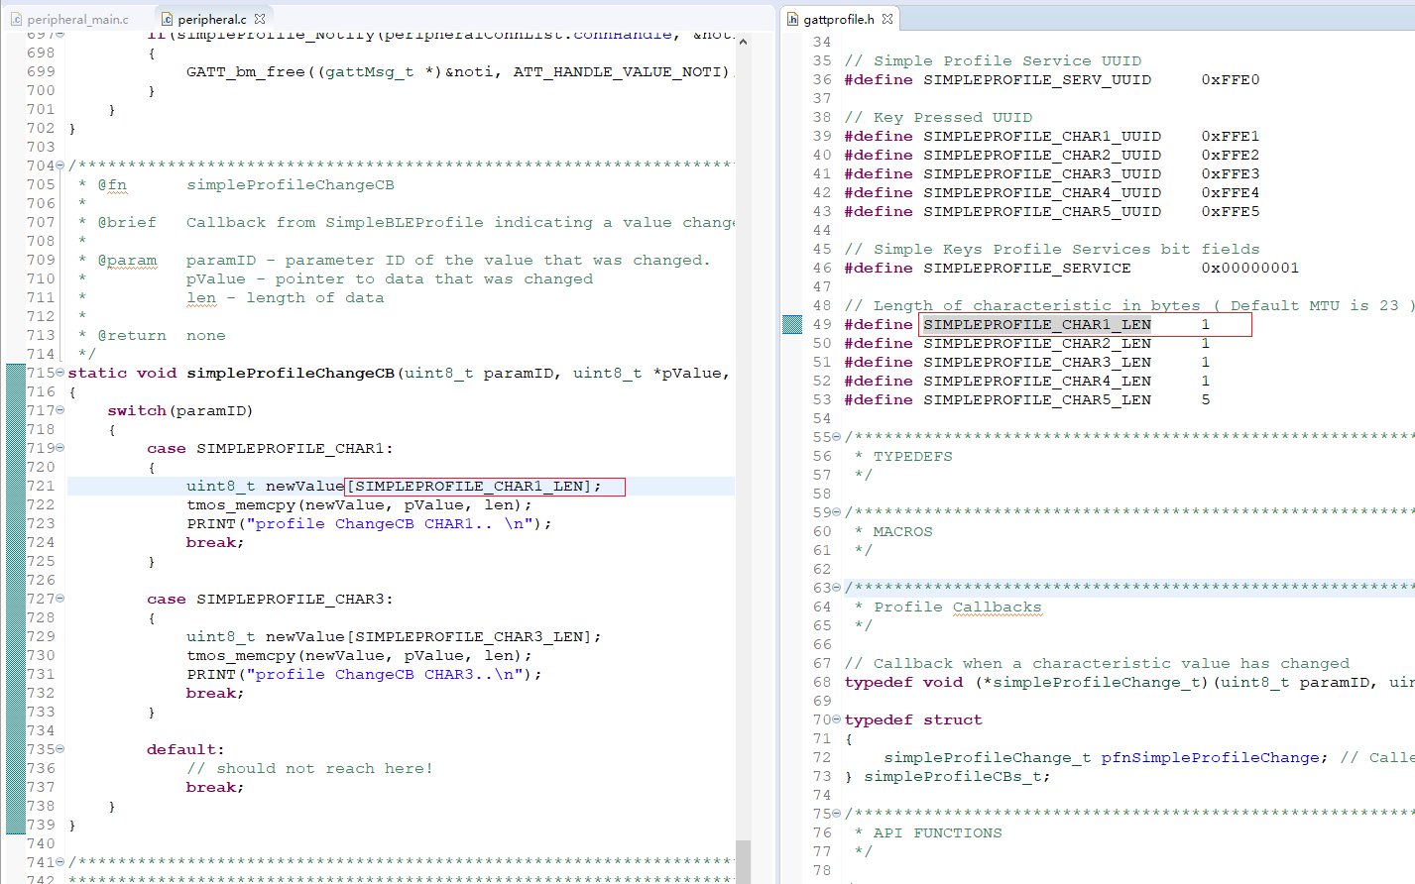This screenshot has height=884, width=1415.
Task: Click SIMPLEPROFILE_CHAR1_LEN on line 49
Action: coord(1037,324)
